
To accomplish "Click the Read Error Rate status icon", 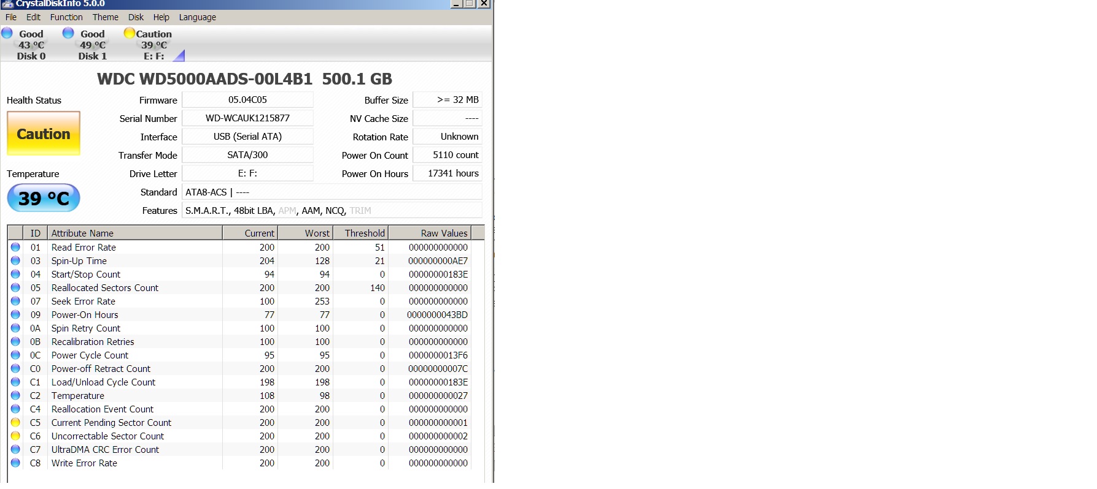I will (15, 247).
